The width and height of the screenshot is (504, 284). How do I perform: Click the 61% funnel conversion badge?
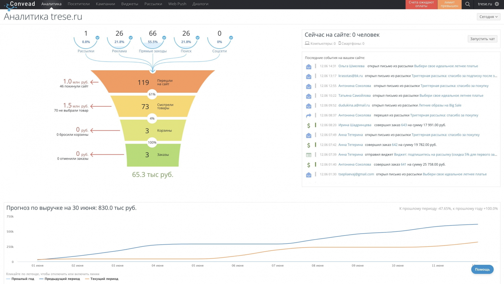tap(152, 94)
